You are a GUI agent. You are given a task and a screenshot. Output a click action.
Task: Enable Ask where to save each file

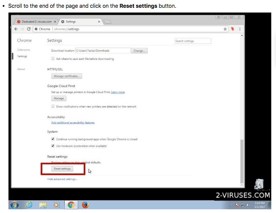click(53, 59)
